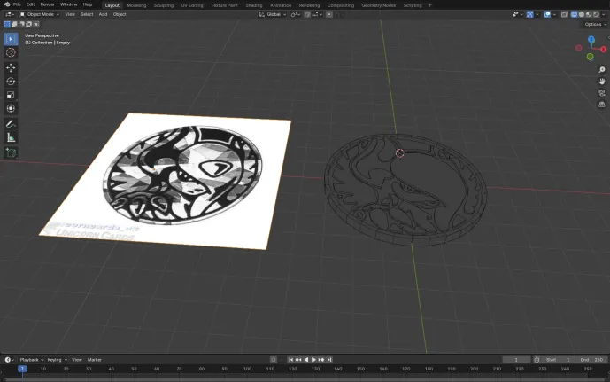
Task: Click the zoom magnifier viewport icon
Action: pyautogui.click(x=601, y=70)
